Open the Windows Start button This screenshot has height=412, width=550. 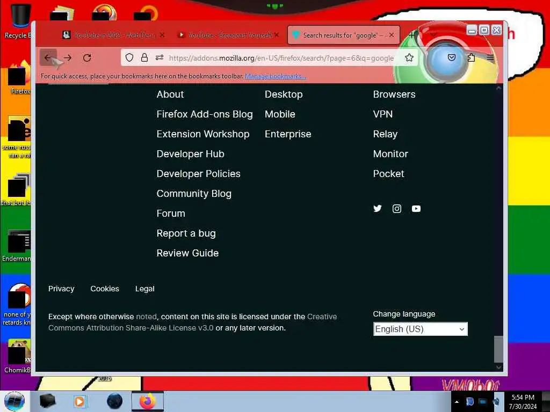15,401
